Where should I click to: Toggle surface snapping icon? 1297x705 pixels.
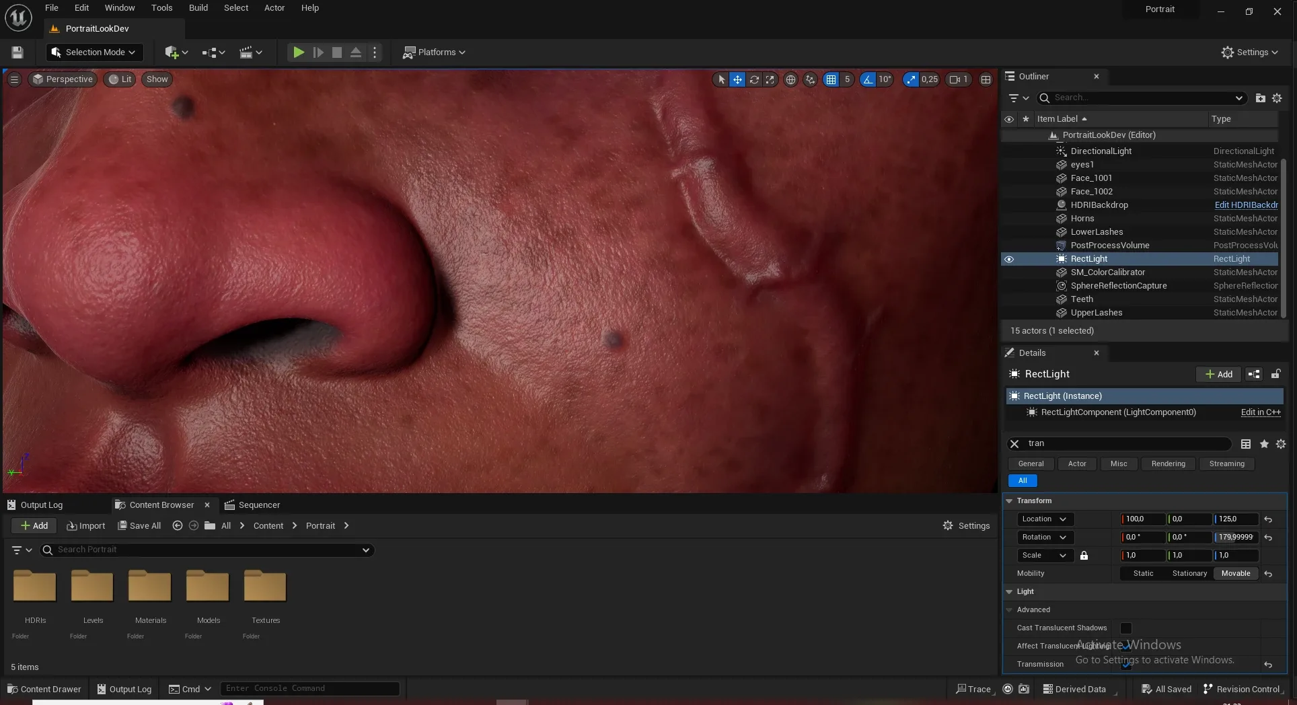[810, 79]
